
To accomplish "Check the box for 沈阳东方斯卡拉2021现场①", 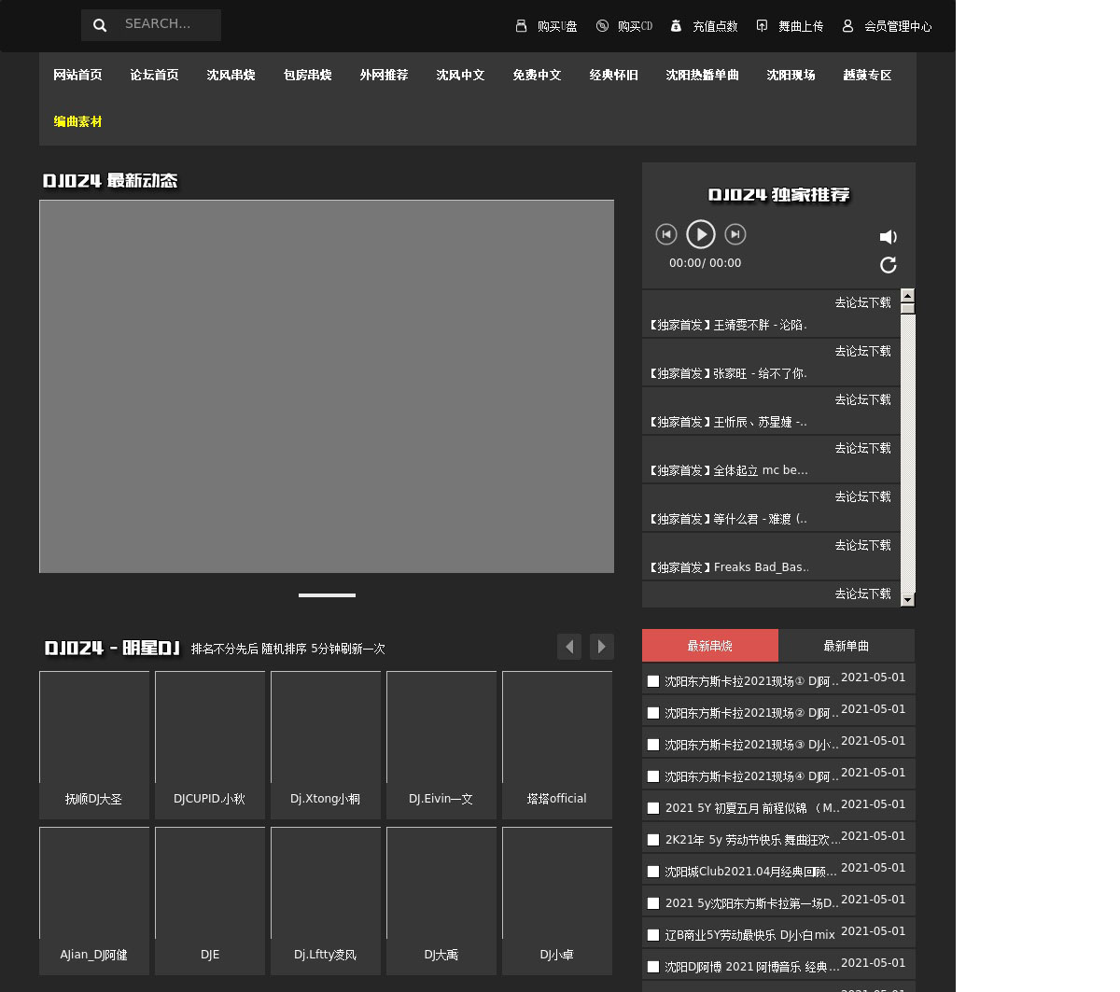I will pos(653,681).
